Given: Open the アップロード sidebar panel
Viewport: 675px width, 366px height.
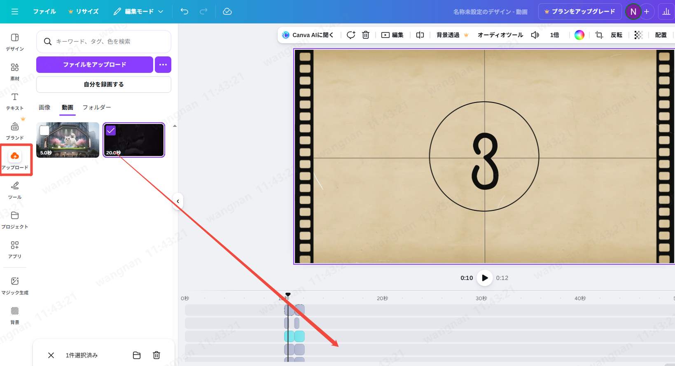Looking at the screenshot, I should coord(15,160).
